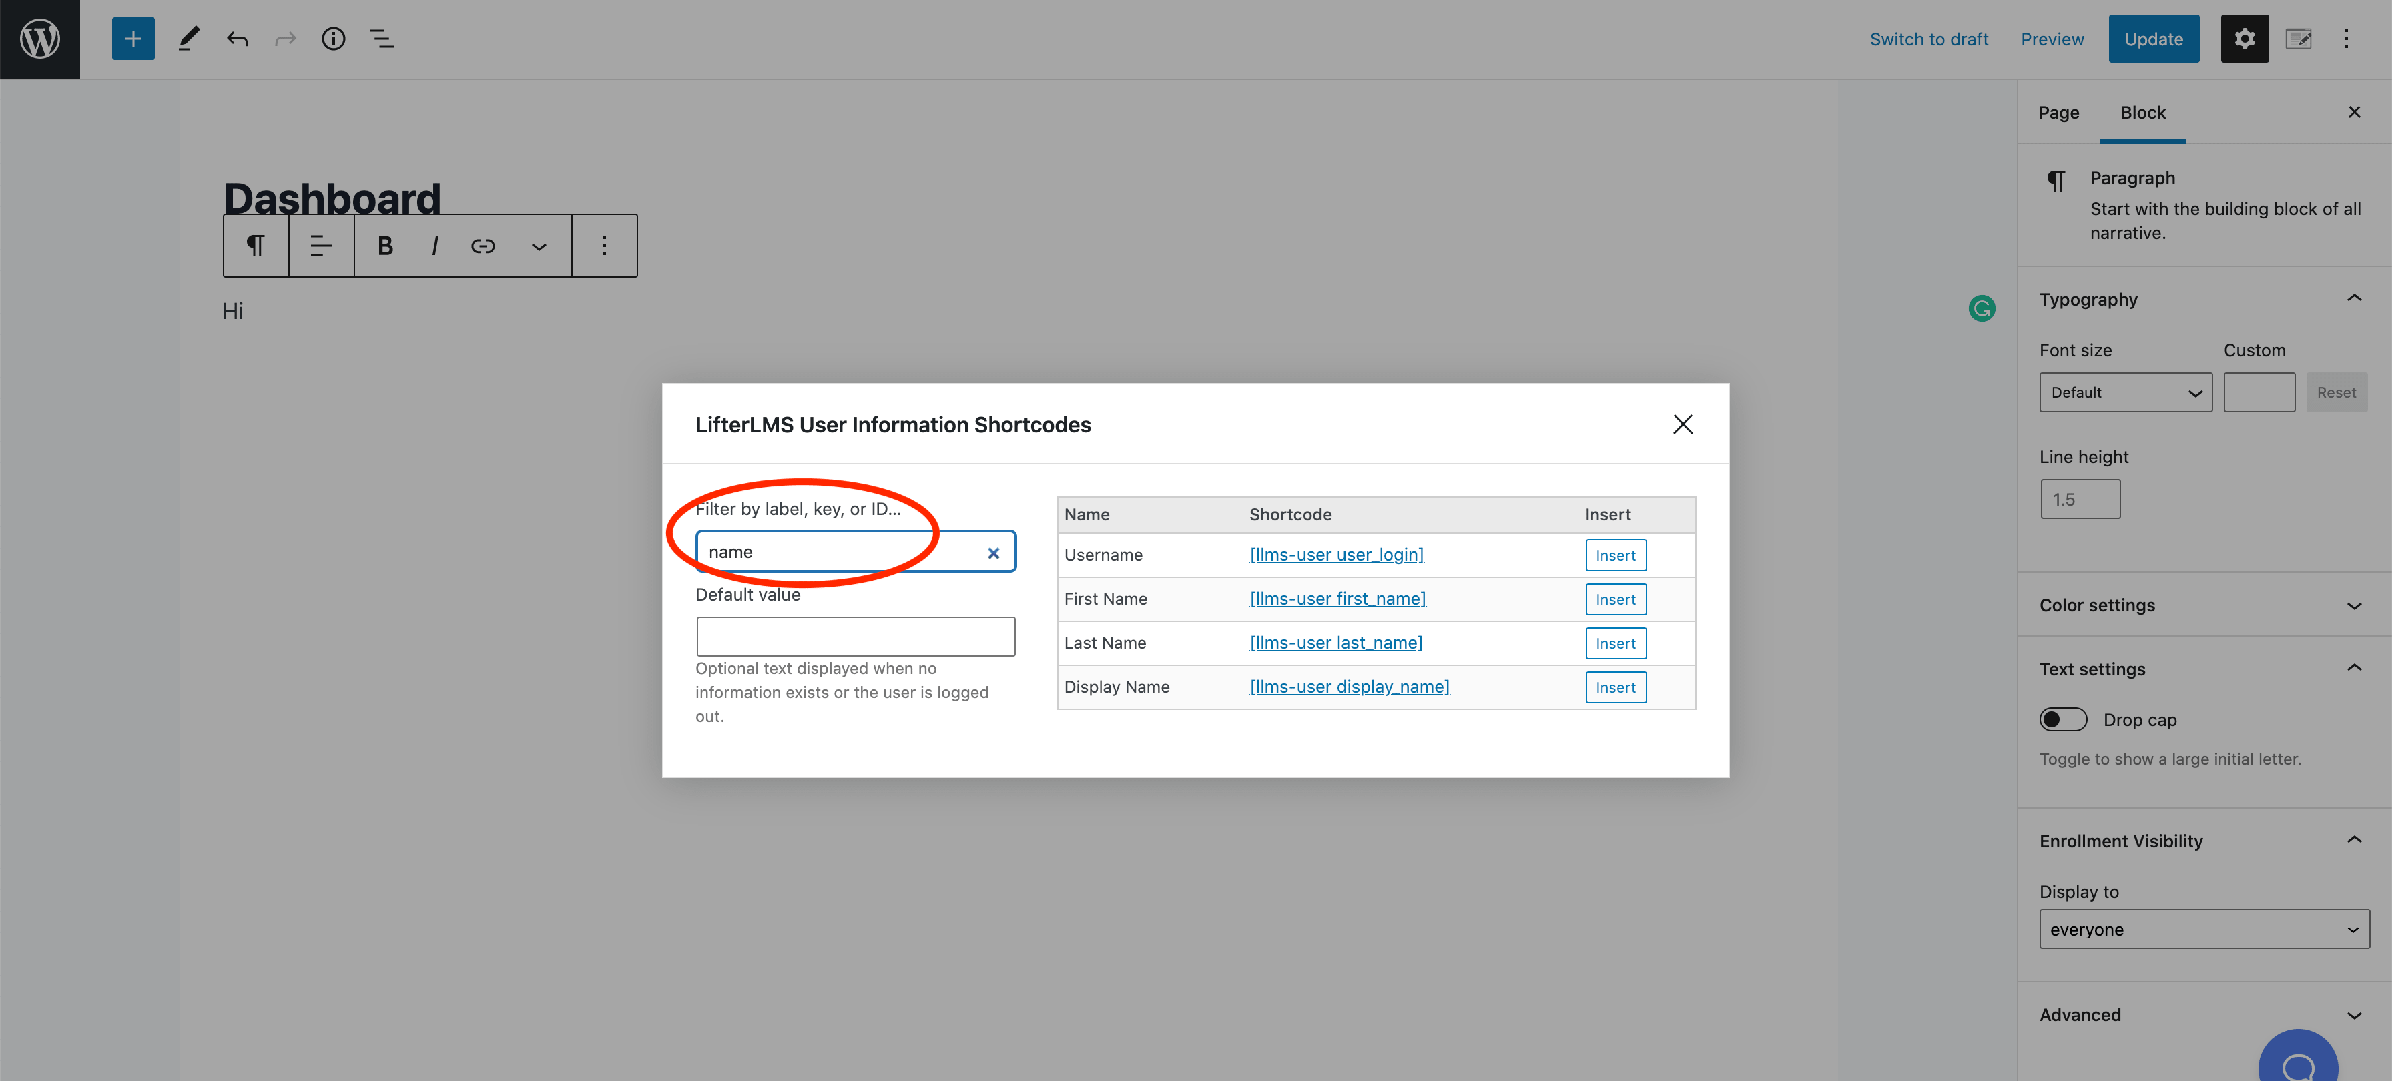
Task: Redo the last undone change
Action: pos(285,39)
